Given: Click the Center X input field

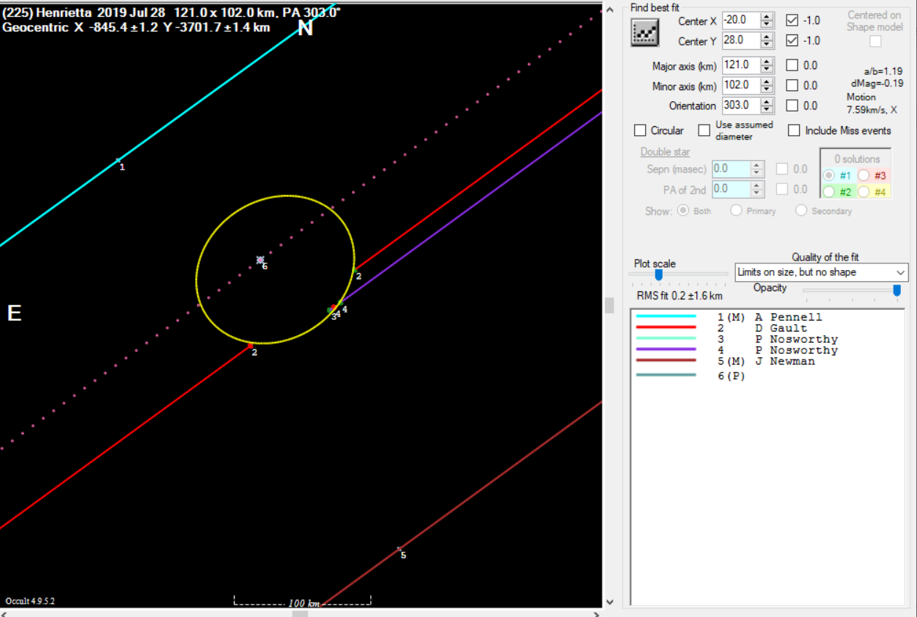Looking at the screenshot, I should [742, 21].
